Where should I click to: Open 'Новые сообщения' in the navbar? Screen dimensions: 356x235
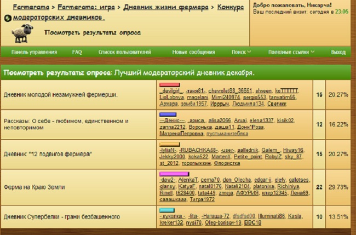coord(193,52)
